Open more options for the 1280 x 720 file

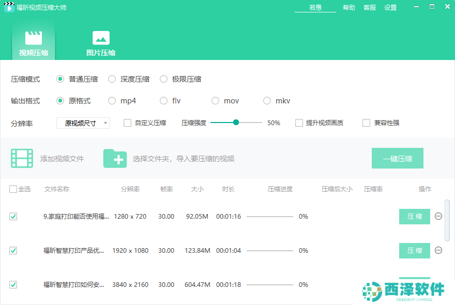click(x=438, y=216)
